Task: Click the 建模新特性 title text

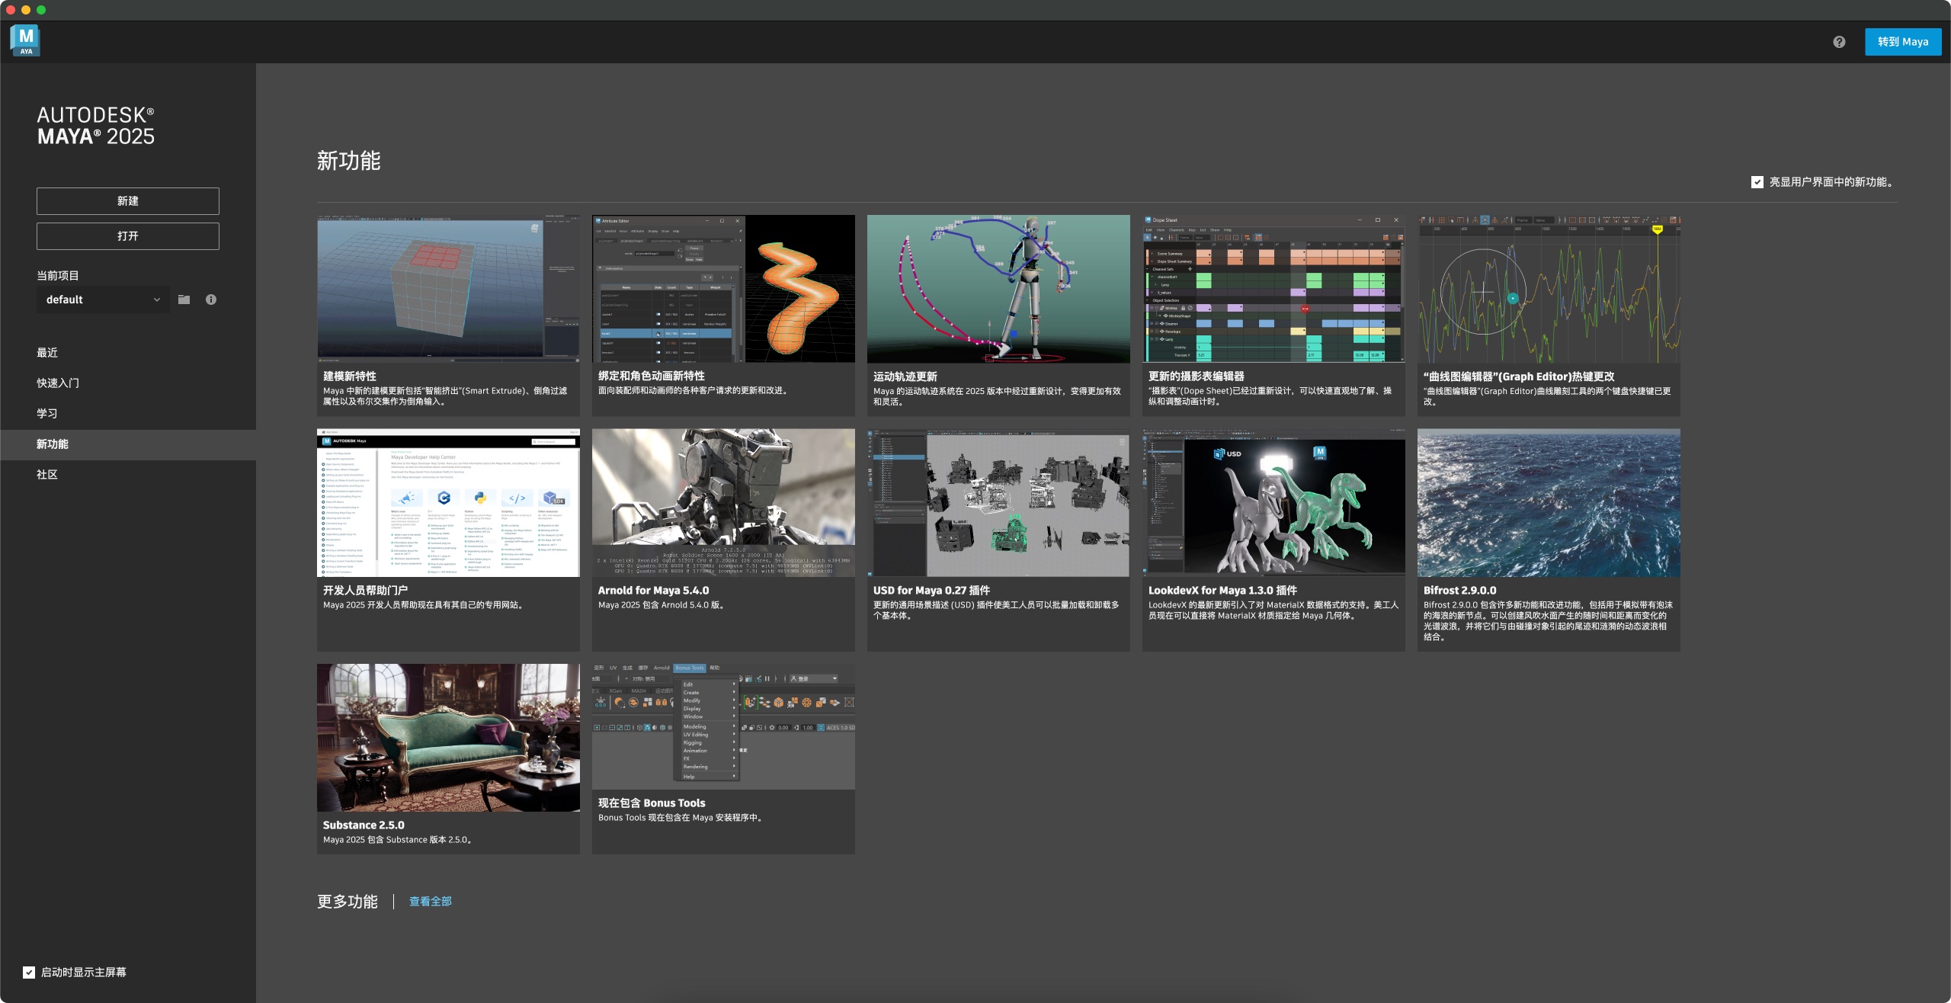Action: point(350,377)
